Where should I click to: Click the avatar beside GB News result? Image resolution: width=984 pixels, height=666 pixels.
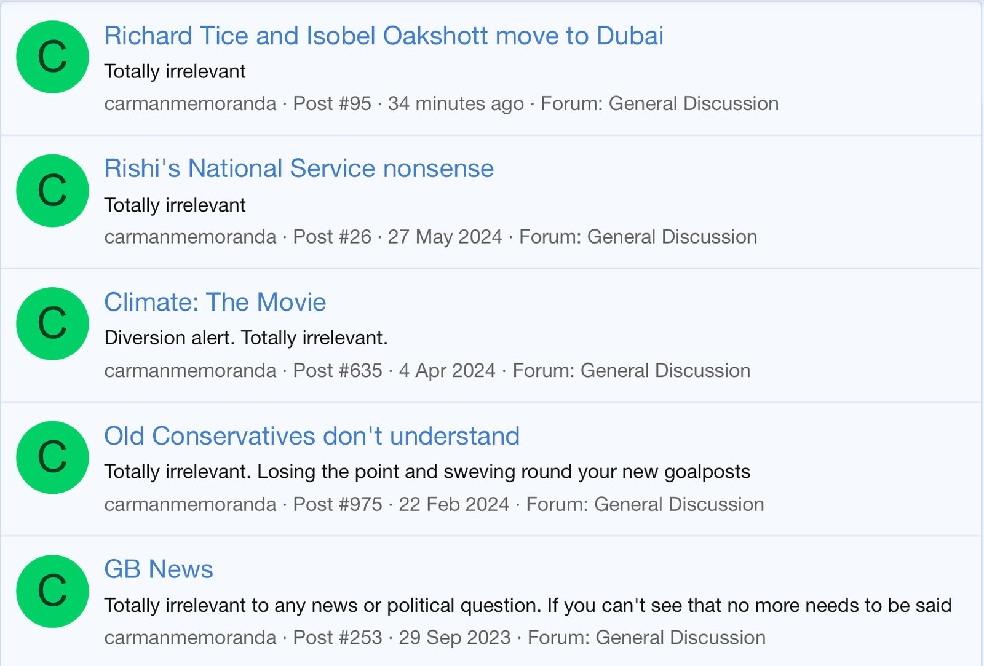[x=52, y=591]
